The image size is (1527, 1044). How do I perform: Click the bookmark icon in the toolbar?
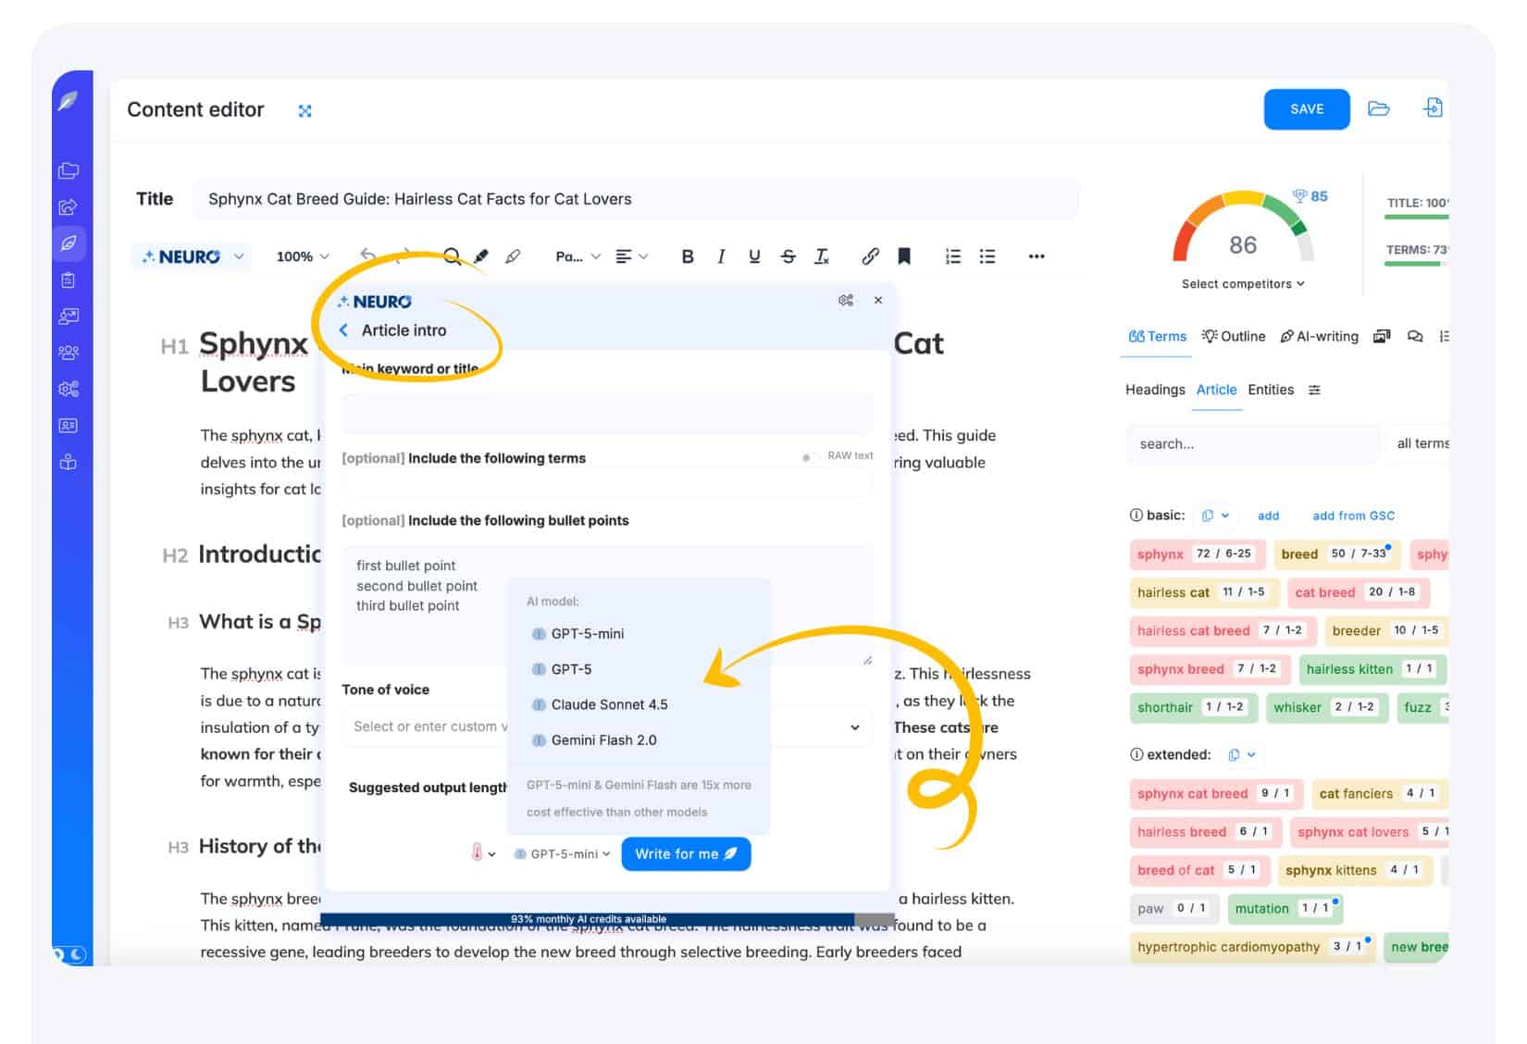[905, 256]
